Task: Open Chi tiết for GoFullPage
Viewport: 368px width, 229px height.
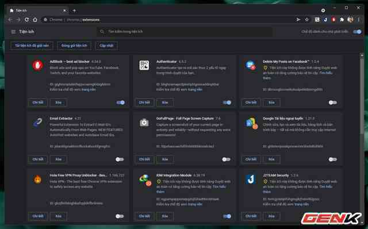Action: [144, 159]
